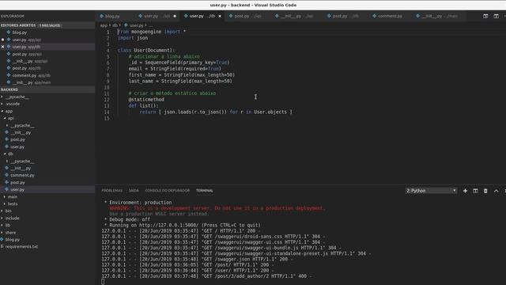
Task: Click the 'db' breadcrumb segment
Action: point(115,25)
